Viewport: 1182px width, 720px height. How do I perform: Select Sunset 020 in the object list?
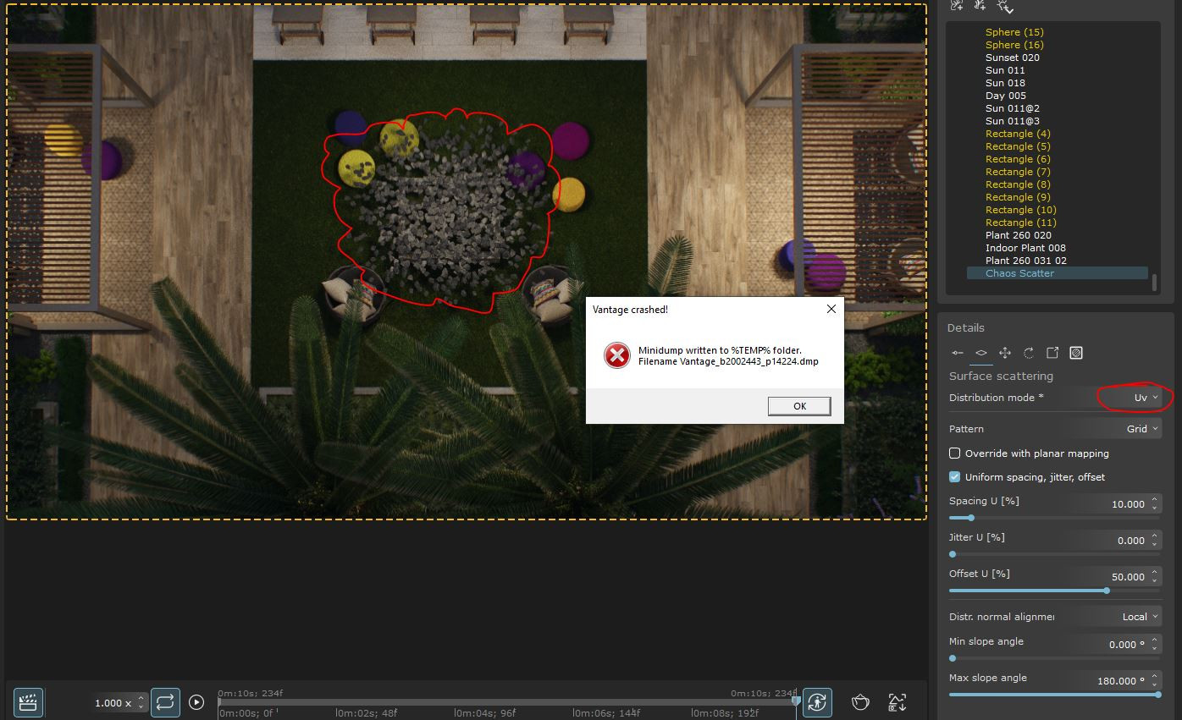1013,58
